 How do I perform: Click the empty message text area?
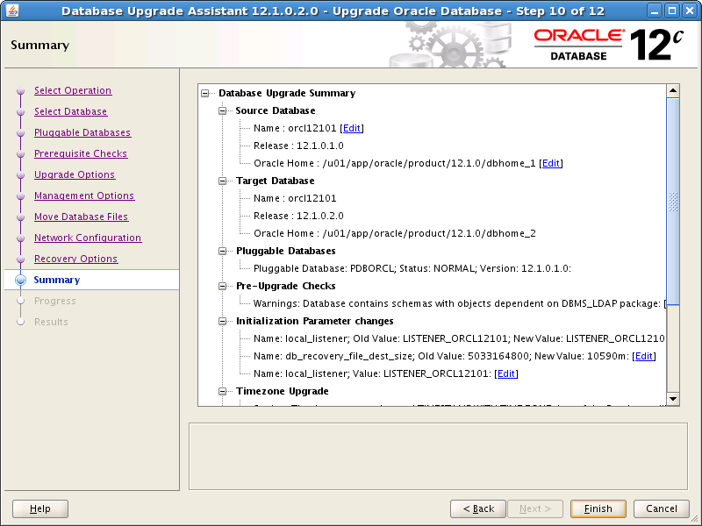click(x=438, y=456)
